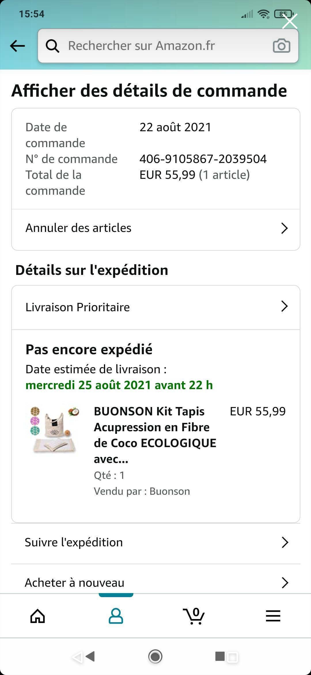This screenshot has height=675, width=311.
Task: Open BUONSON Kit Tapis product title
Action: [155, 435]
